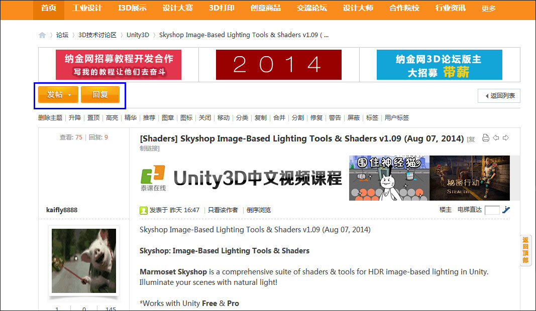Click reply count 9

coord(106,137)
